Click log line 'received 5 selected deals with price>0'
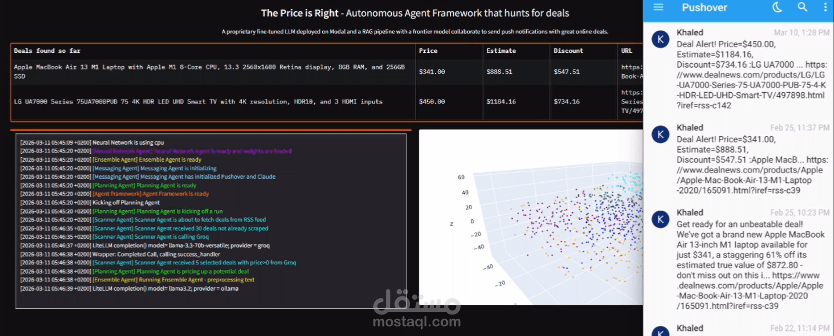Screen dimensions: 834x336 [x=158, y=263]
